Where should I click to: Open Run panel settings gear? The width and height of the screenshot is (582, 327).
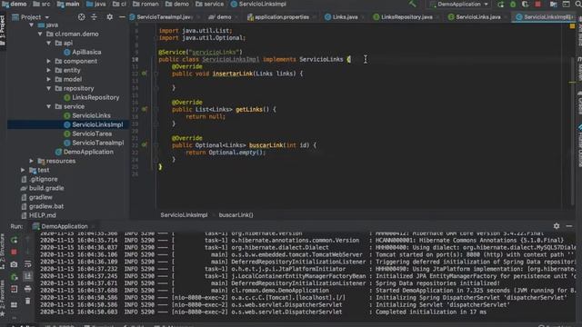point(557,226)
